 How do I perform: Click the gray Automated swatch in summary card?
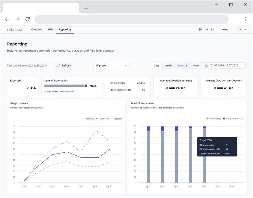point(112,83)
